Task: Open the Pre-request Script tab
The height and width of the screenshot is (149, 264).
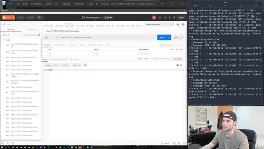Action: pos(95,45)
